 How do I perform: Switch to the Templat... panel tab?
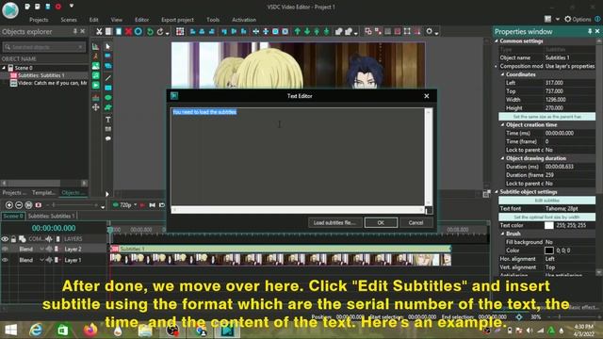(43, 192)
